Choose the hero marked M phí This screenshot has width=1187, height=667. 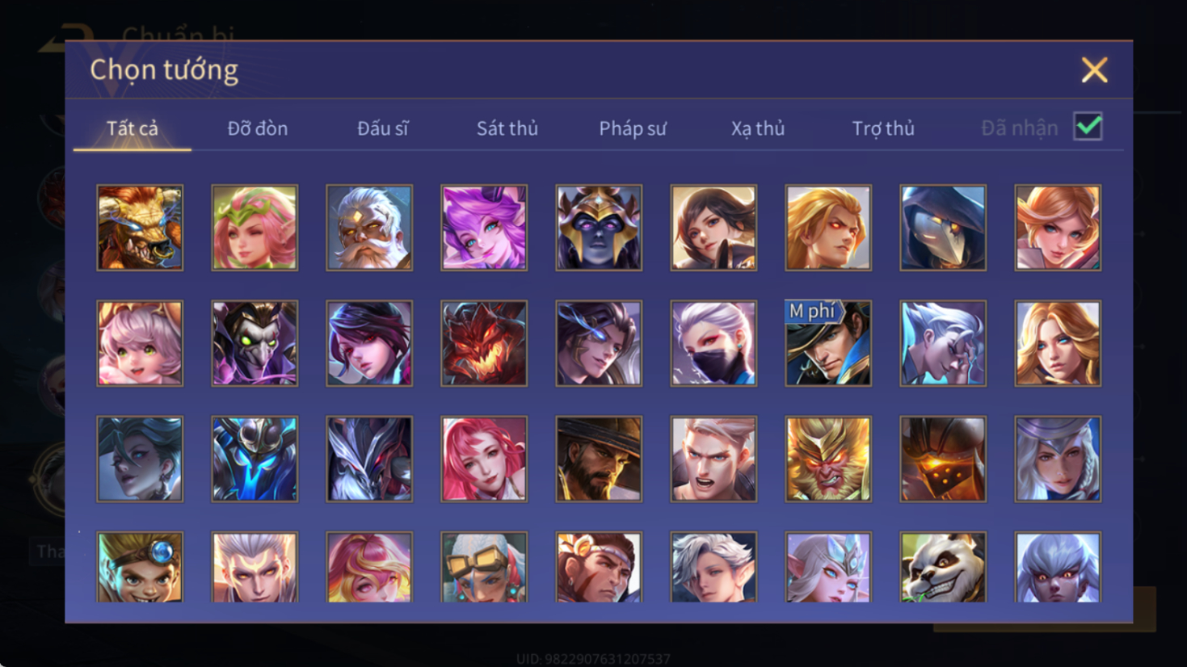pyautogui.click(x=828, y=343)
